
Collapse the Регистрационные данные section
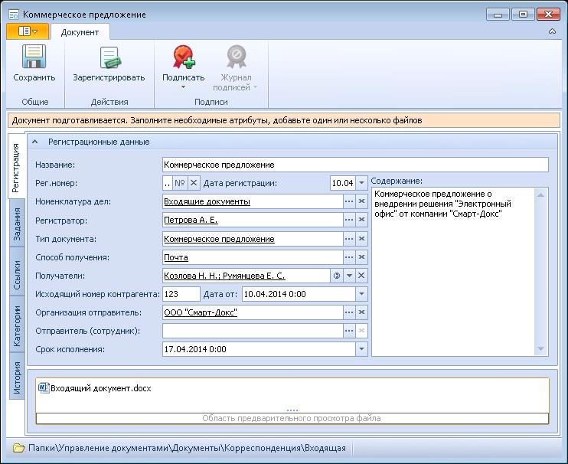pyautogui.click(x=35, y=142)
